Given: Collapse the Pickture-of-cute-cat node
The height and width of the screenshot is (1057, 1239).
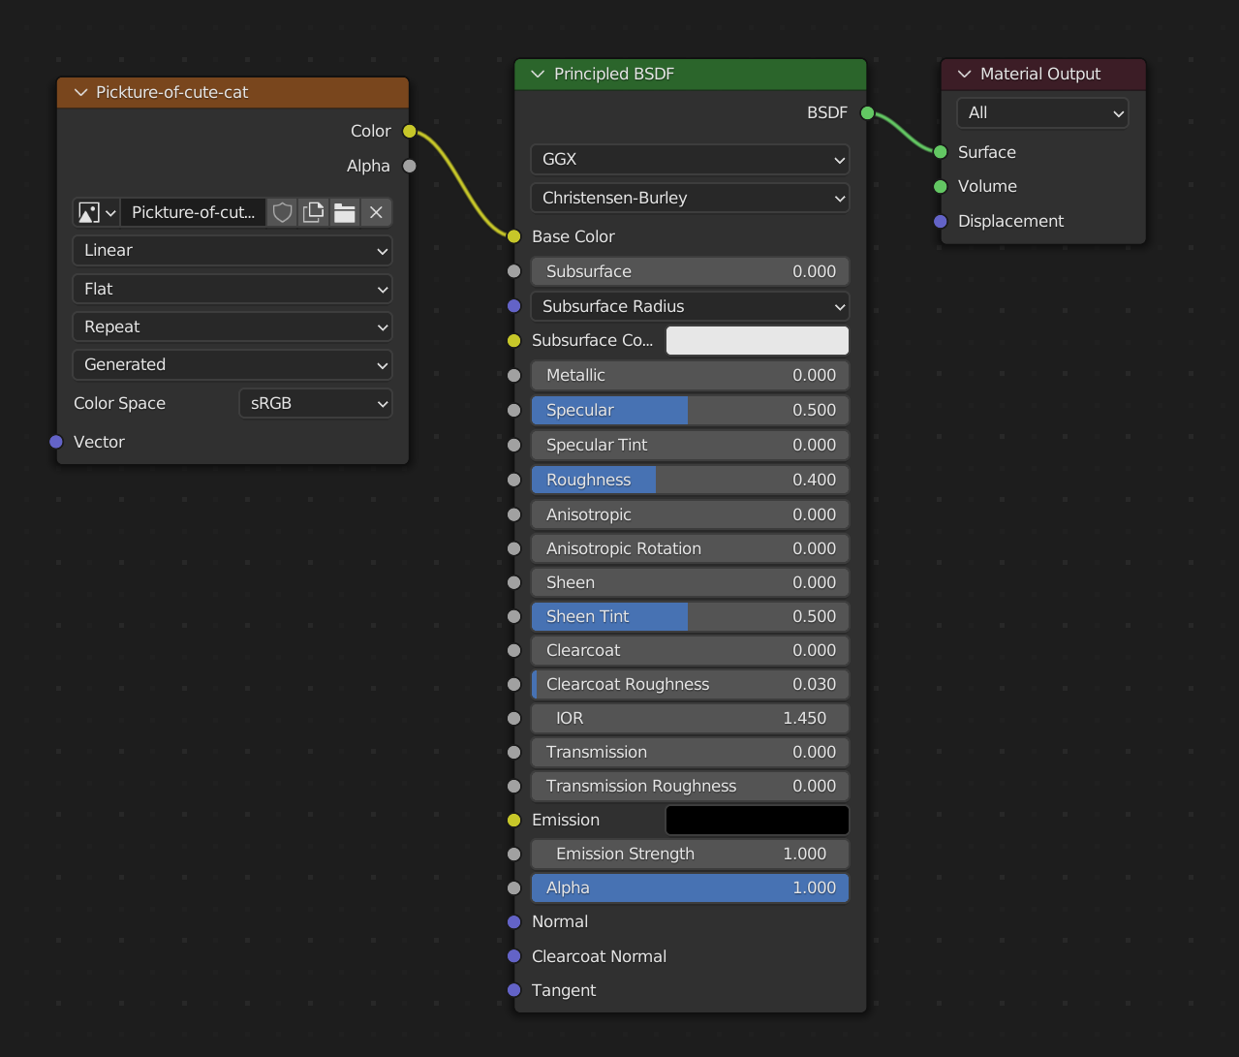Looking at the screenshot, I should pos(80,93).
